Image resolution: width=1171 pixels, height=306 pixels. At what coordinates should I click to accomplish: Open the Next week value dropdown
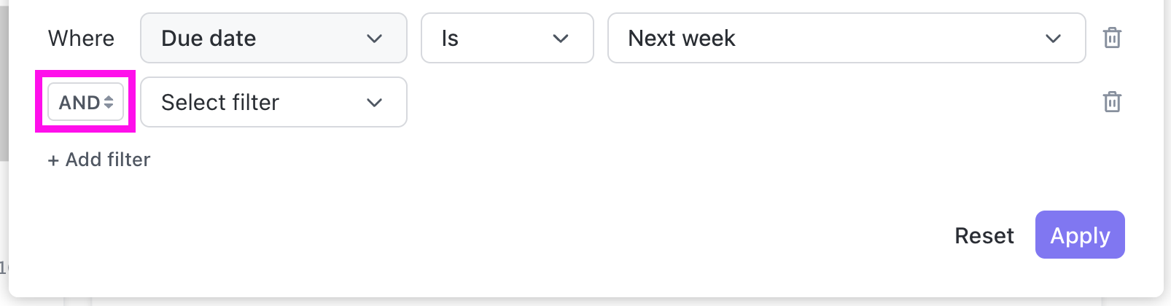[x=846, y=38]
